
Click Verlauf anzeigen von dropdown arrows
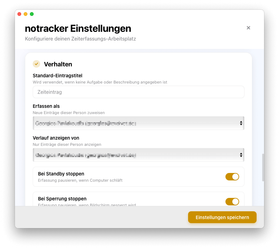[x=241, y=155]
